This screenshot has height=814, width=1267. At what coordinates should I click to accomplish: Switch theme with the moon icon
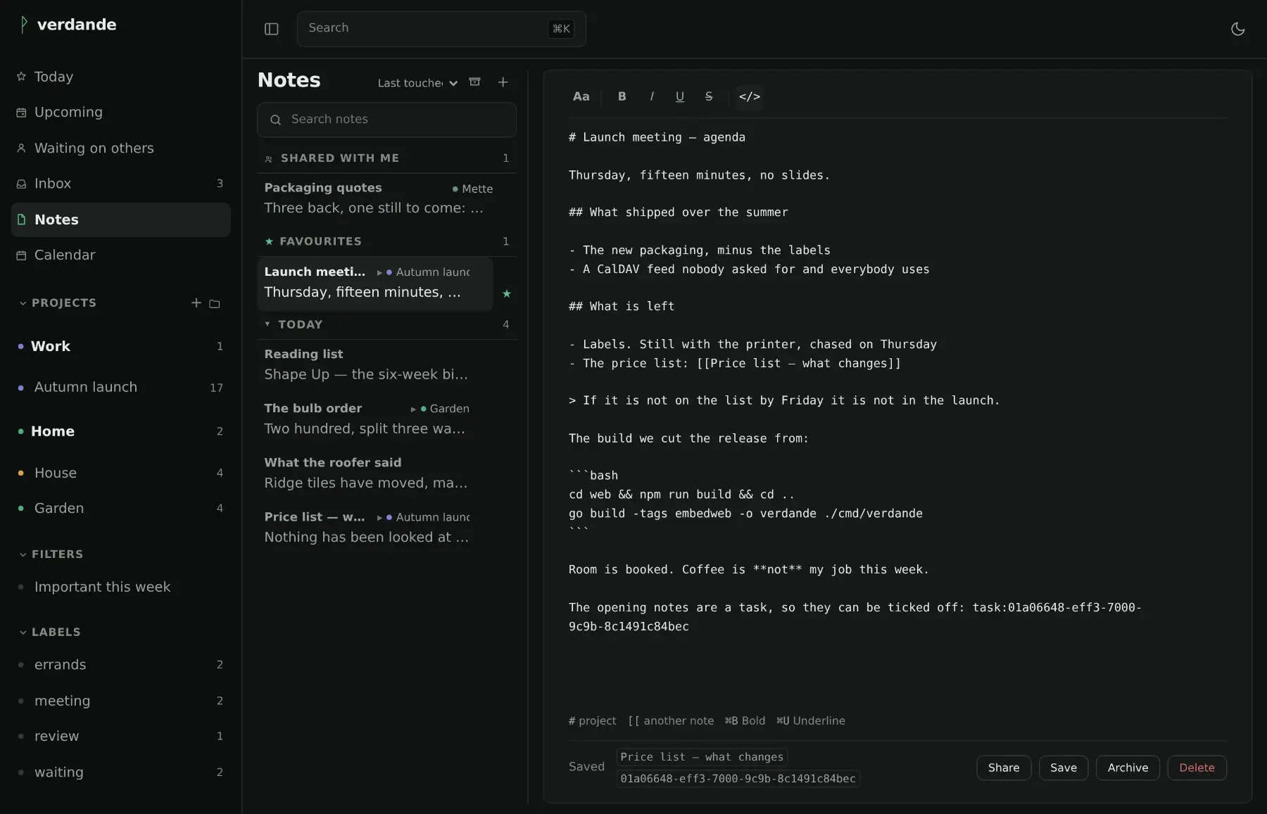[1237, 29]
